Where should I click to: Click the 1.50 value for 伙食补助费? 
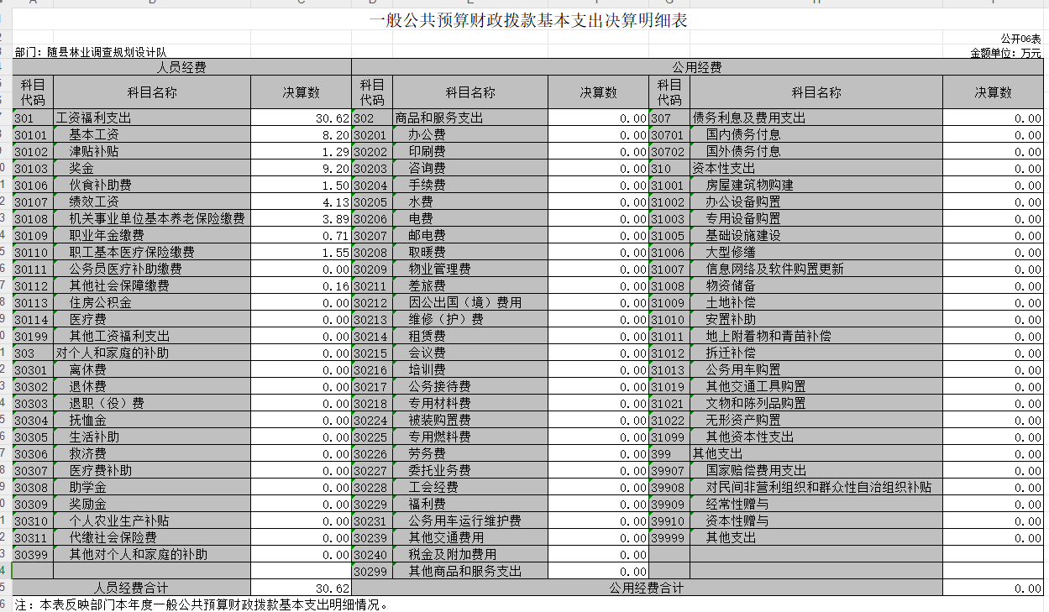coord(301,185)
